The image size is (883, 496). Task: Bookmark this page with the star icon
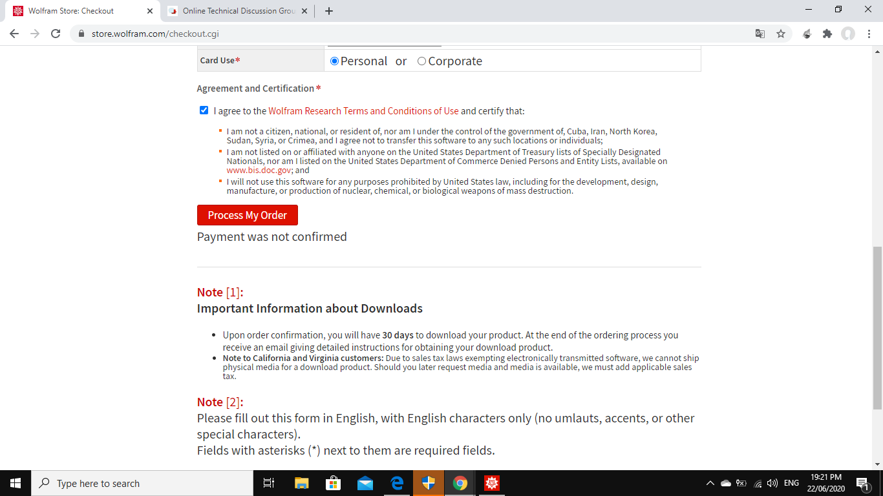coord(781,34)
